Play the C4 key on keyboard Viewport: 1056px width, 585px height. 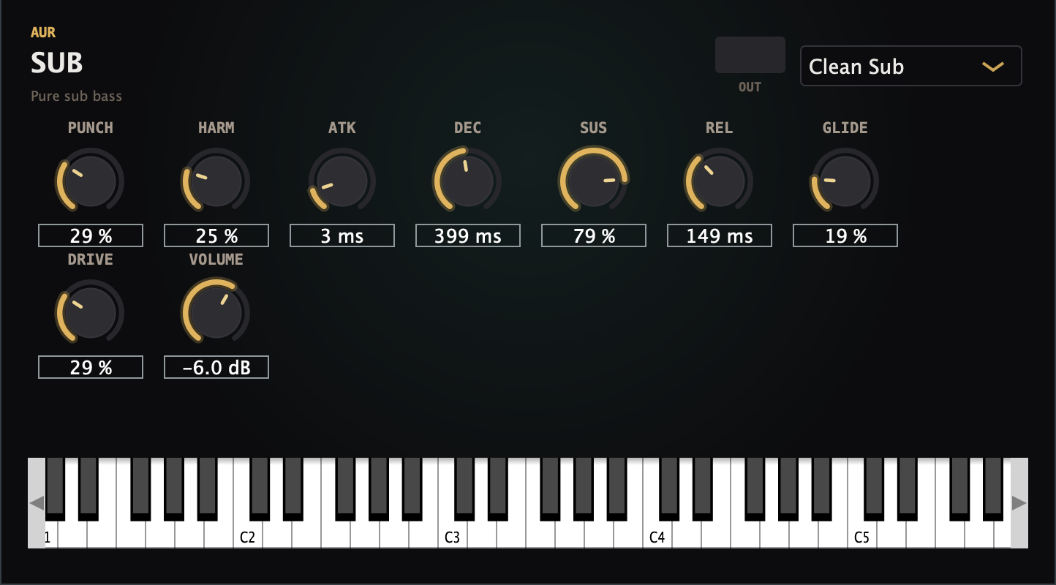click(x=657, y=534)
